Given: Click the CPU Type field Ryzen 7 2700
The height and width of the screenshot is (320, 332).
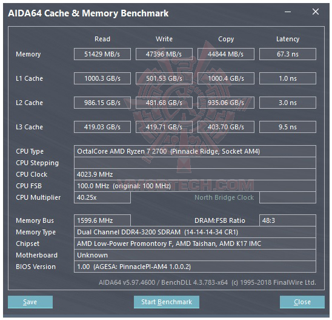Looking at the screenshot, I should pos(195,151).
